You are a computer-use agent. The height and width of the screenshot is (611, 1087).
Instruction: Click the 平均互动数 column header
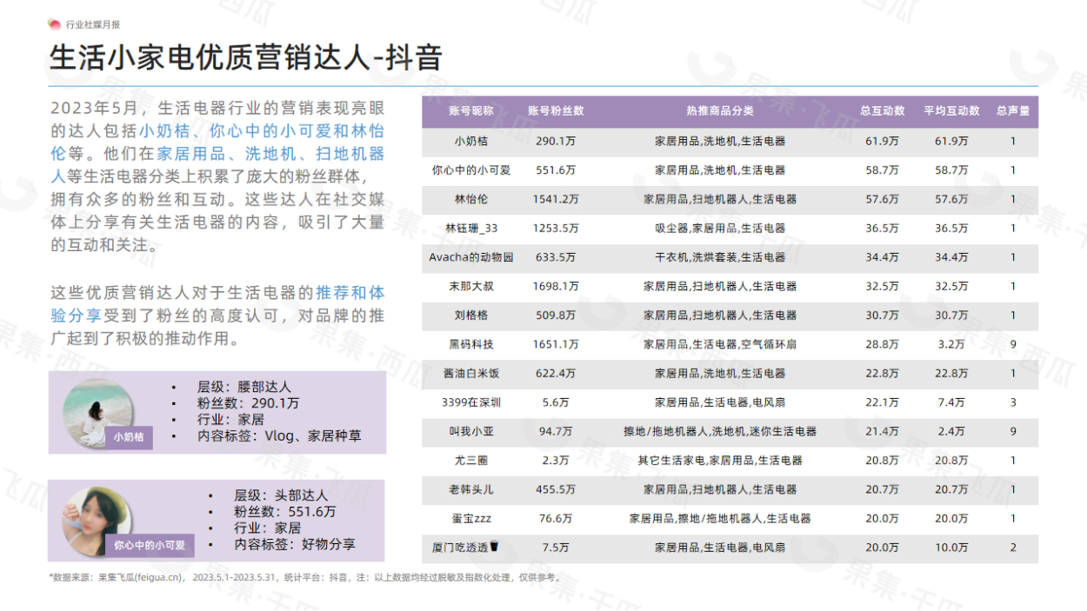click(951, 111)
